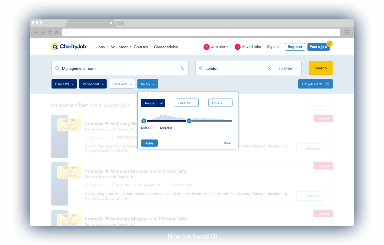This screenshot has width=384, height=245.
Task: Click Job alerts bell icon
Action: (x=206, y=47)
